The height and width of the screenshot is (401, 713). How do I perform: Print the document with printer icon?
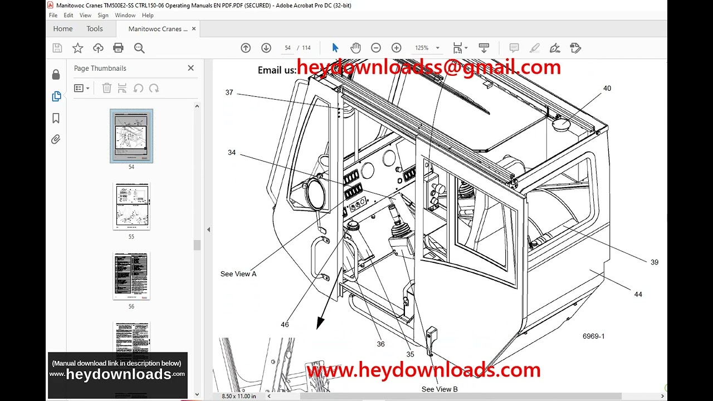[x=118, y=48]
